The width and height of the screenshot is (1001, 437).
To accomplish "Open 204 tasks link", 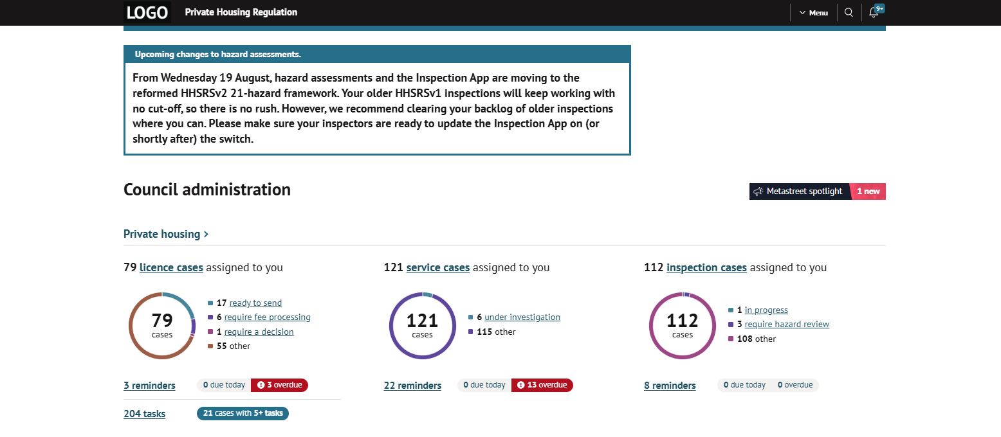I will click(144, 414).
